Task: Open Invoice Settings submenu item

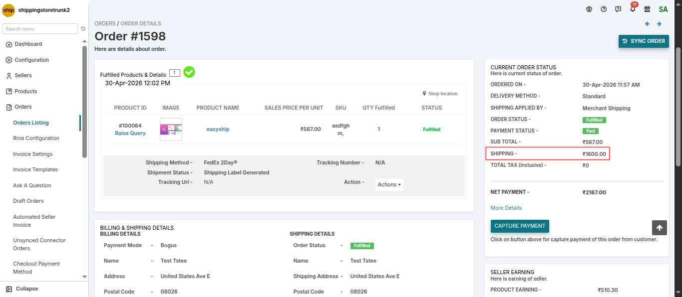Action: coord(32,154)
